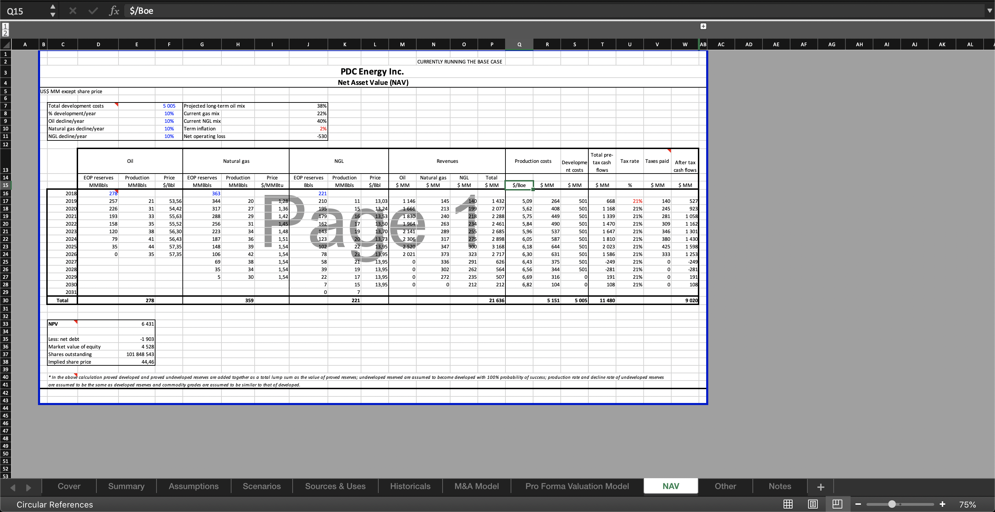
Task: Switch to Page Break Preview icon
Action: pyautogui.click(x=837, y=504)
